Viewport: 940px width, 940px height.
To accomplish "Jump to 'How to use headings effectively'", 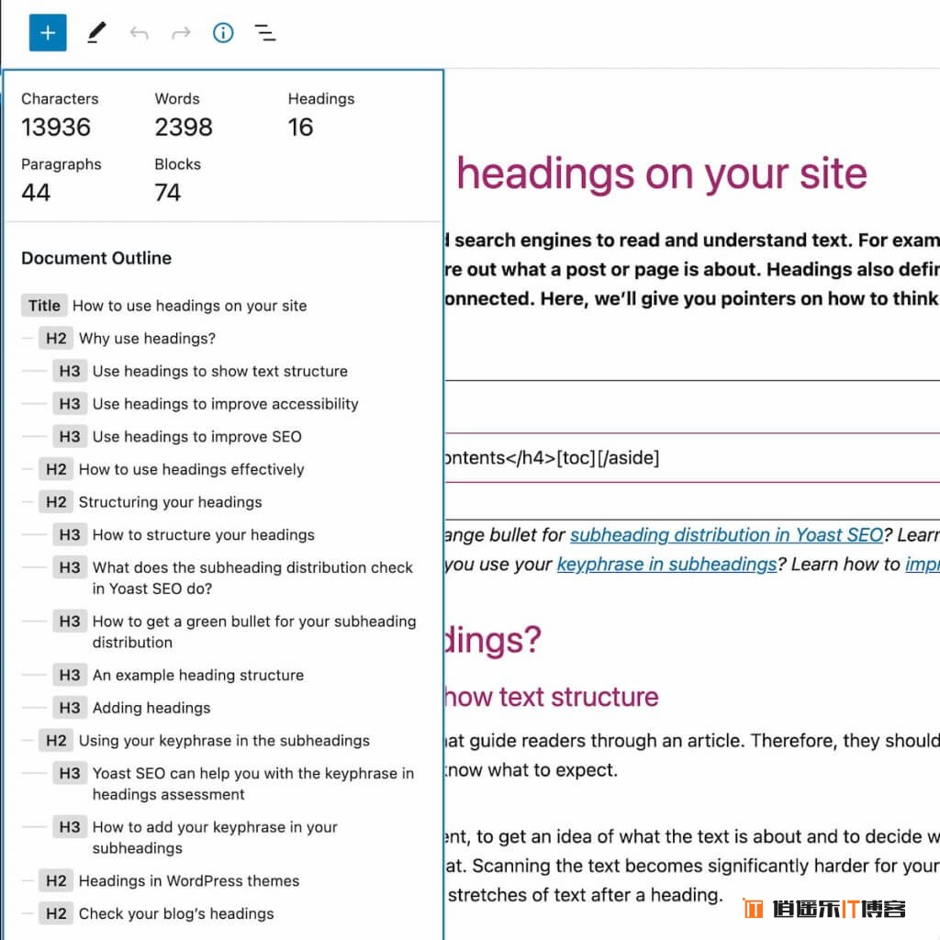I will [172, 469].
